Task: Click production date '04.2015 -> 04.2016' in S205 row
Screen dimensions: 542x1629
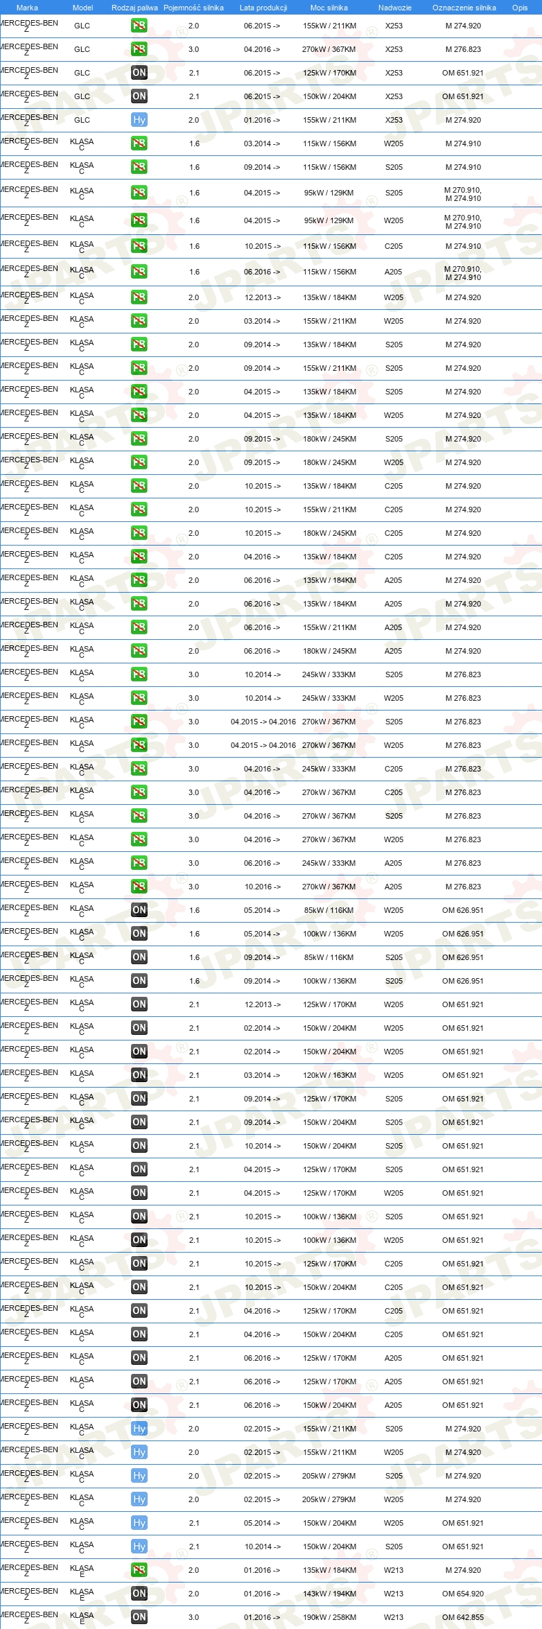Action: (263, 722)
